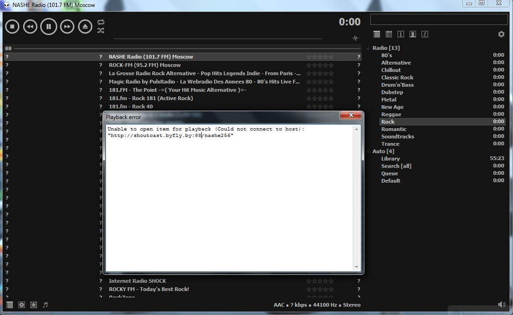Select the Dubstep playlist
513x315 pixels.
[x=442, y=92]
